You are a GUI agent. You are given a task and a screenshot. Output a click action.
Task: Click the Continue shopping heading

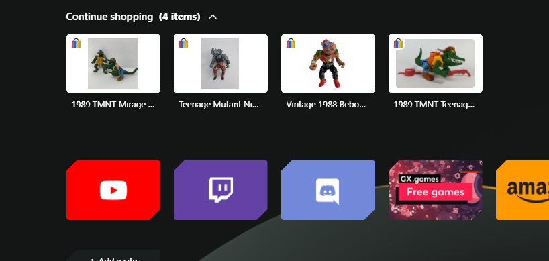tap(109, 17)
